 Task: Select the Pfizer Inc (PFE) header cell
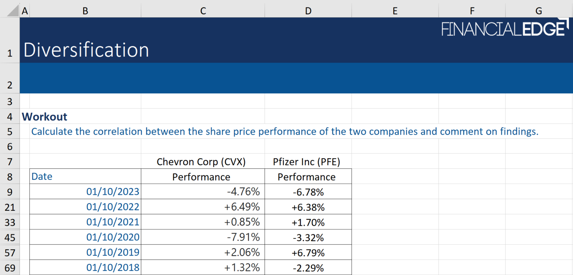[307, 162]
